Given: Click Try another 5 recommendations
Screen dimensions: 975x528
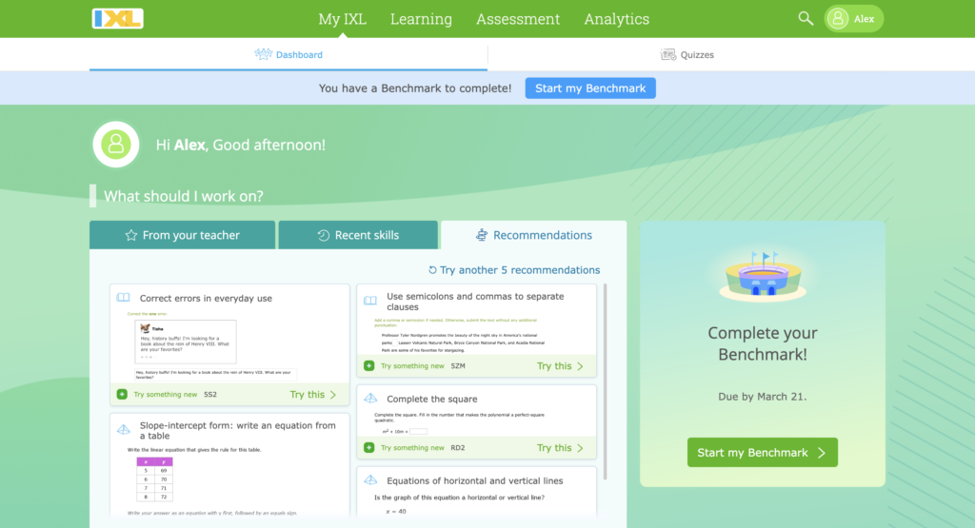Looking at the screenshot, I should (x=514, y=270).
